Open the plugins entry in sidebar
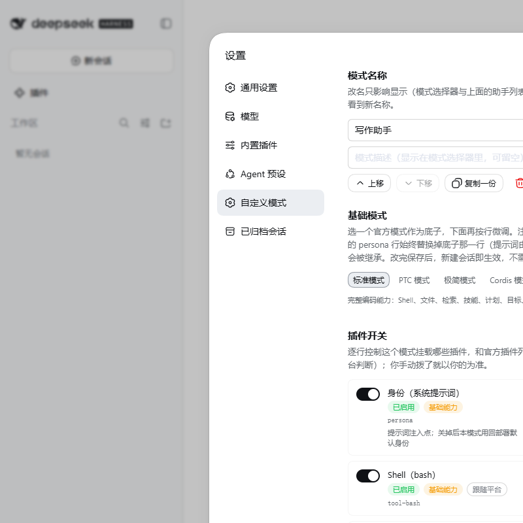 point(31,92)
